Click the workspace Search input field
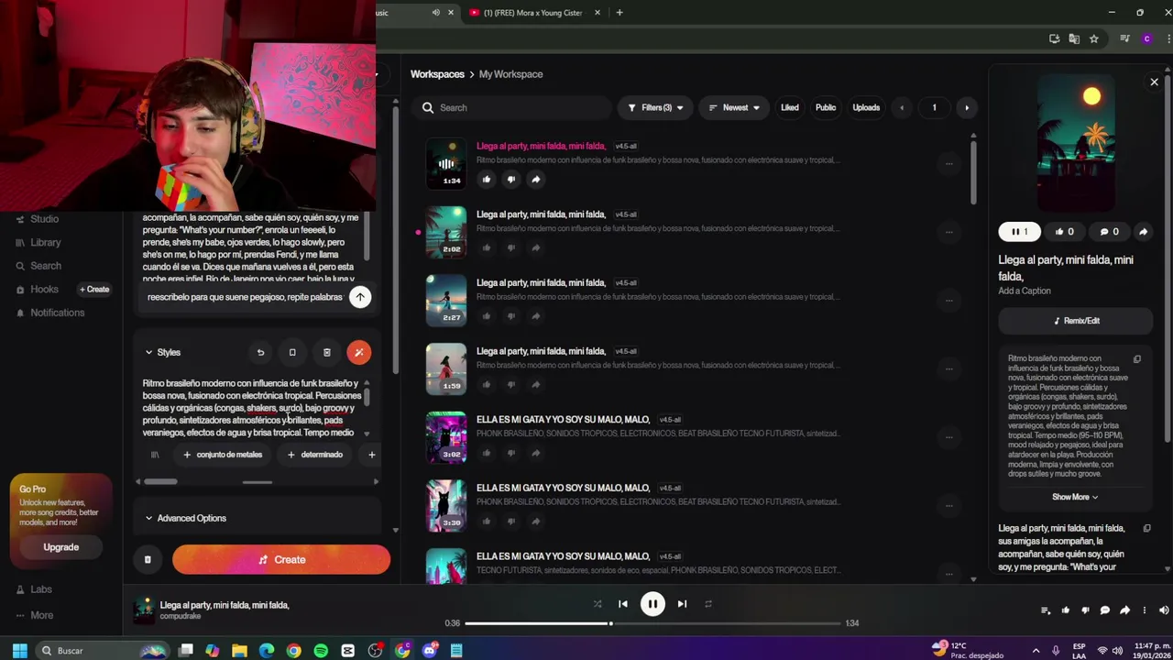This screenshot has height=660, width=1173. (511, 107)
